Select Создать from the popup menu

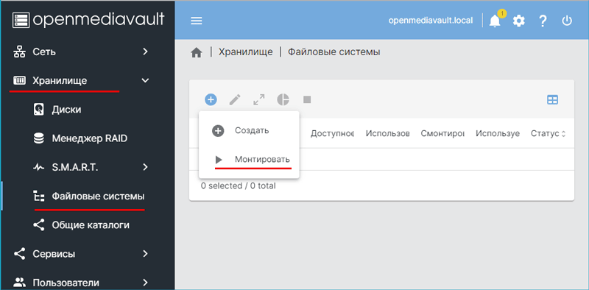pos(249,131)
